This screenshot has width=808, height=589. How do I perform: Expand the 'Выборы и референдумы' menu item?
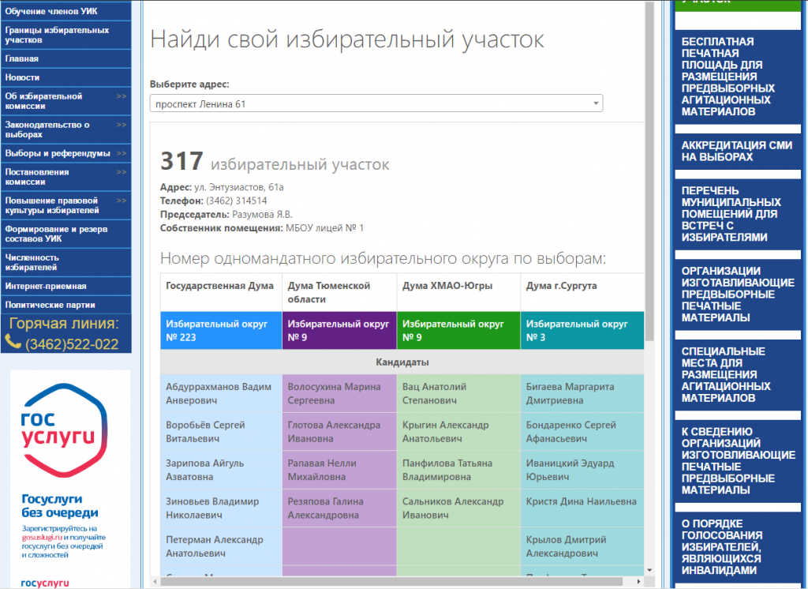(58, 153)
